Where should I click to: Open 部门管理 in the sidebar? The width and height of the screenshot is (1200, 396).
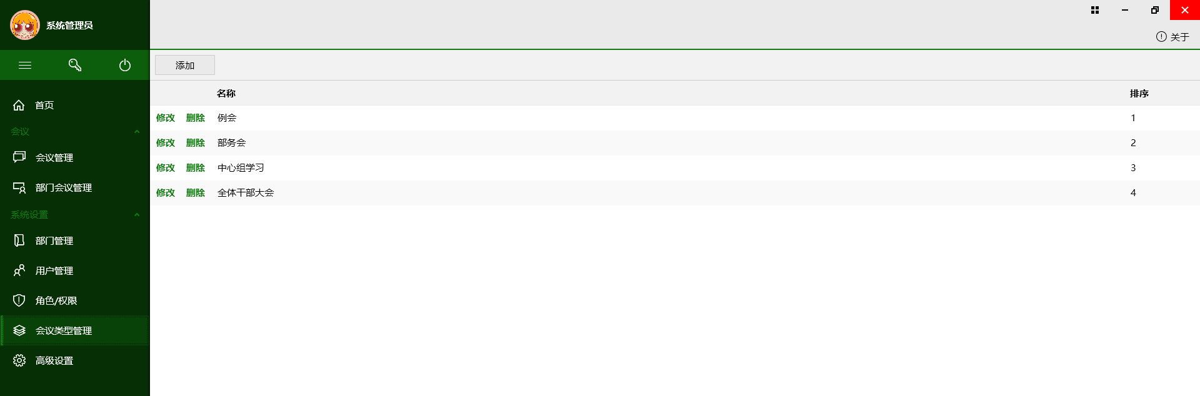(54, 240)
